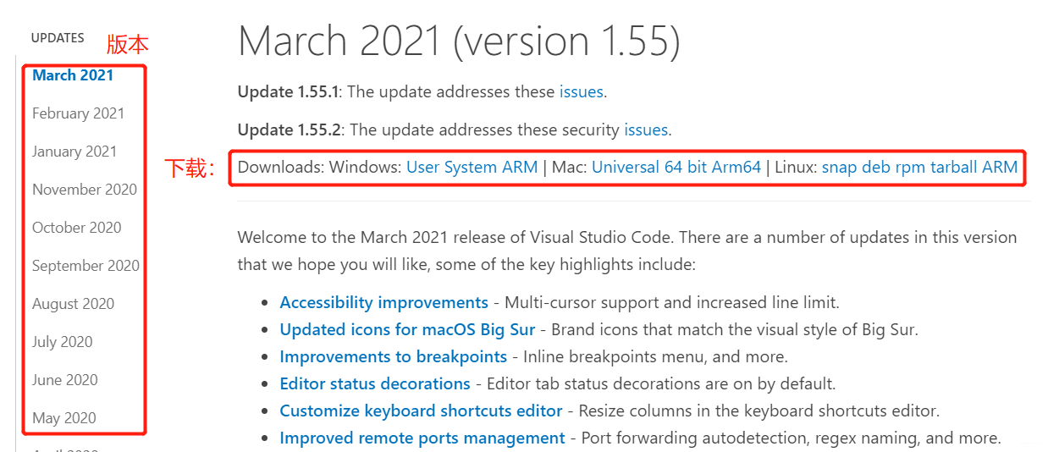Open June 2020 release notes
The height and width of the screenshot is (452, 1048).
coord(65,380)
